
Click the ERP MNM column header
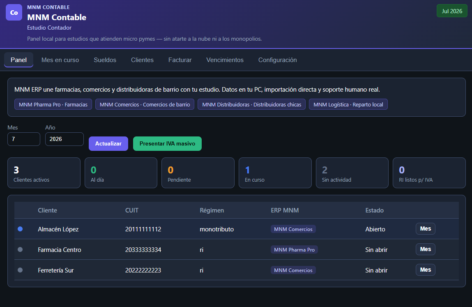[x=285, y=210]
